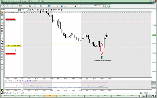Switch to the GBP/JPY tab
Viewport: 157px width, 98px height.
(119, 96)
